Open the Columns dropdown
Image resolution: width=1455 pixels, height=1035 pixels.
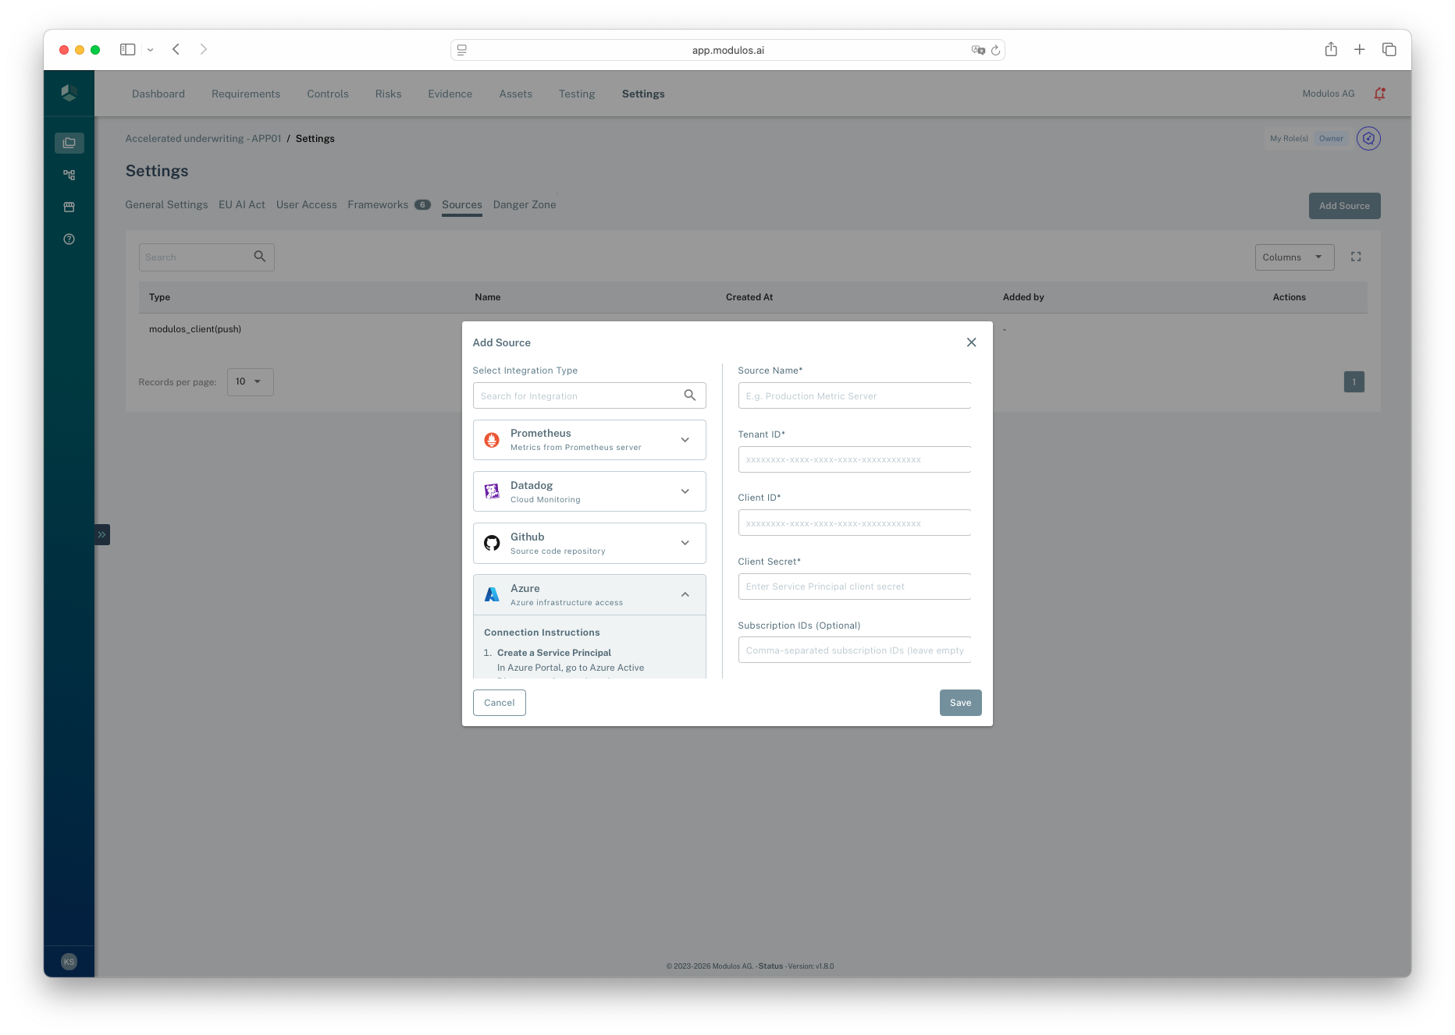[1293, 257]
